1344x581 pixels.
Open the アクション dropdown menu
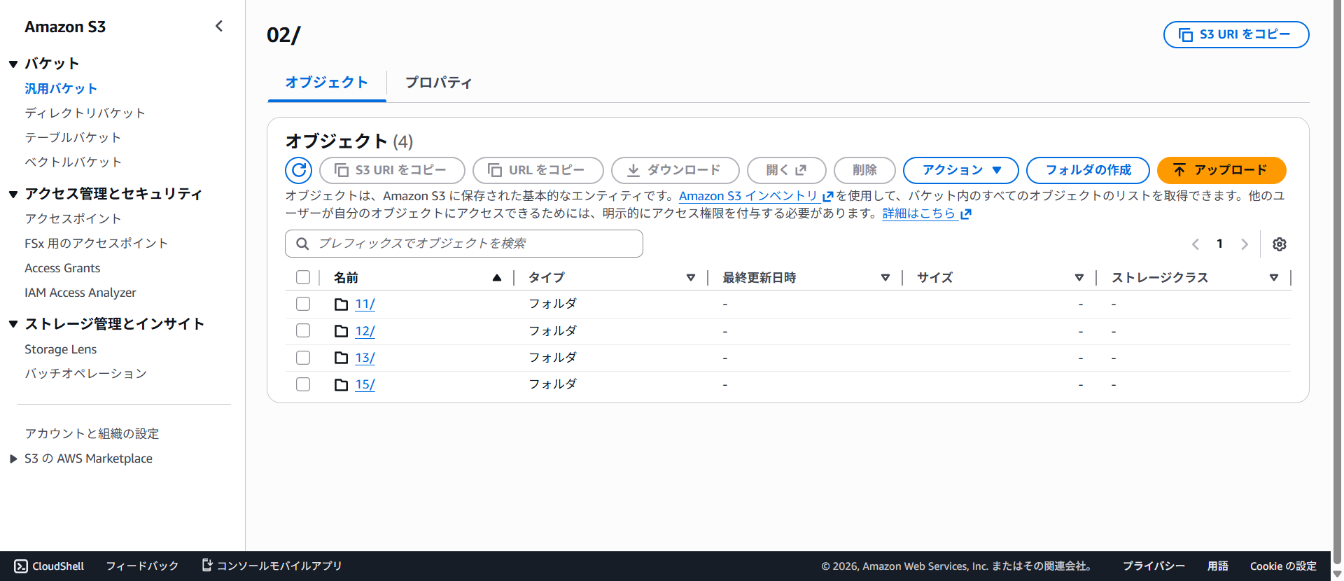(x=960, y=170)
